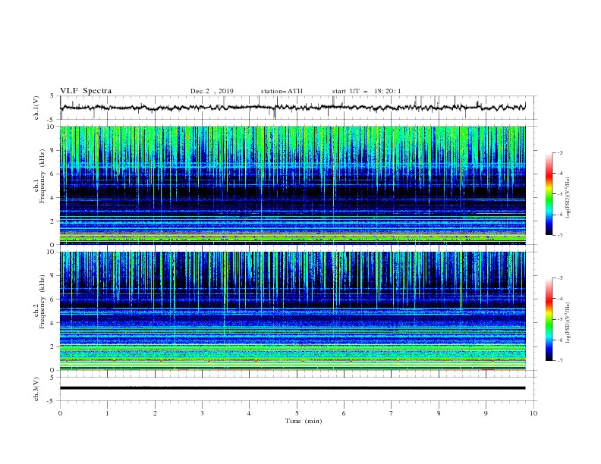Viewport: 601px width, 464px height.
Task: Click the time axis tick label "7"
Action: click(x=392, y=413)
